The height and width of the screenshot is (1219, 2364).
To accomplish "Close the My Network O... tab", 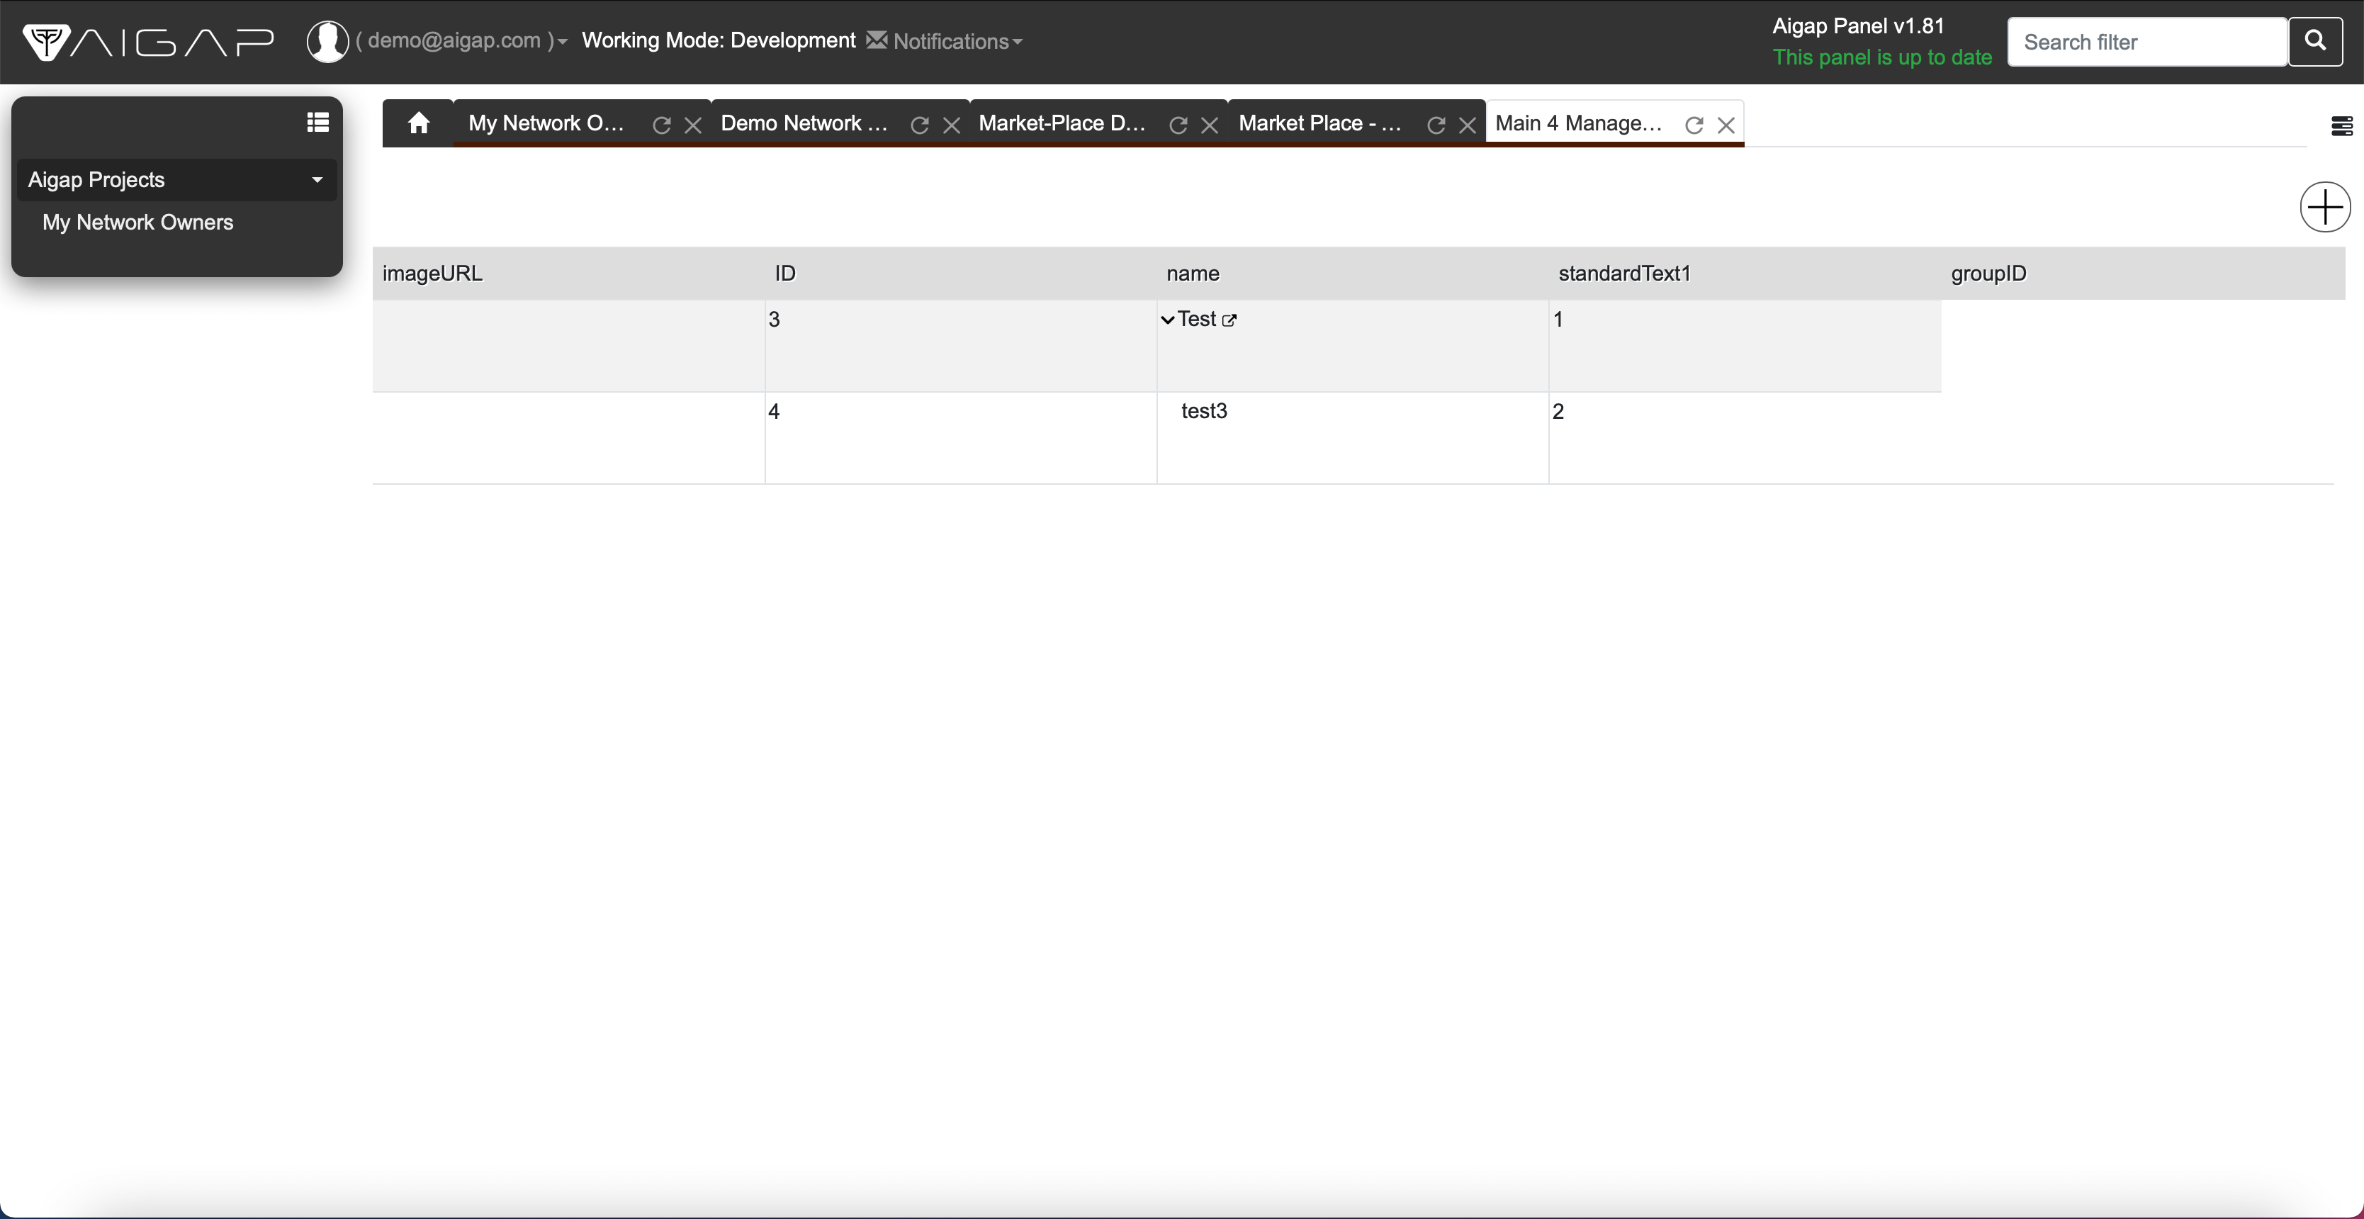I will tap(693, 125).
